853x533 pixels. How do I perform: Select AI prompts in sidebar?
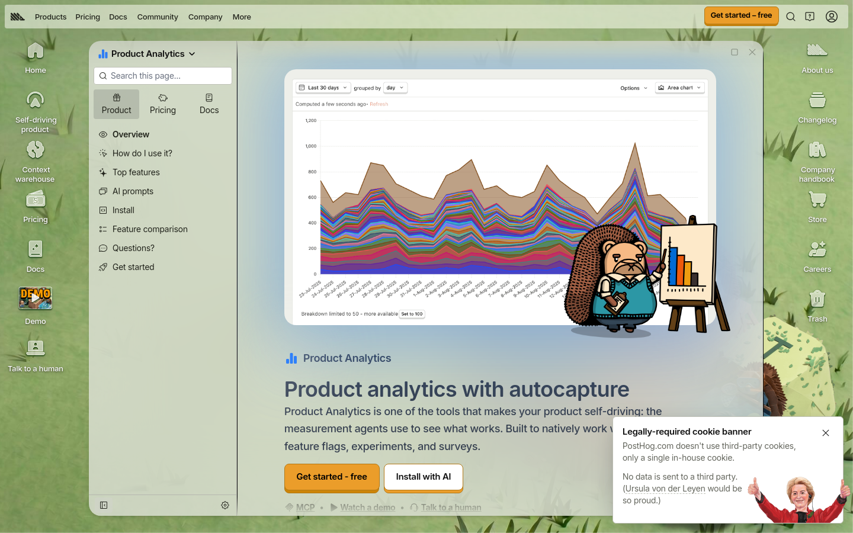tap(163, 191)
